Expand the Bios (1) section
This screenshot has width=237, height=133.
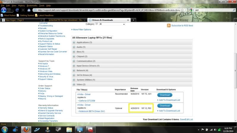pos(132,52)
